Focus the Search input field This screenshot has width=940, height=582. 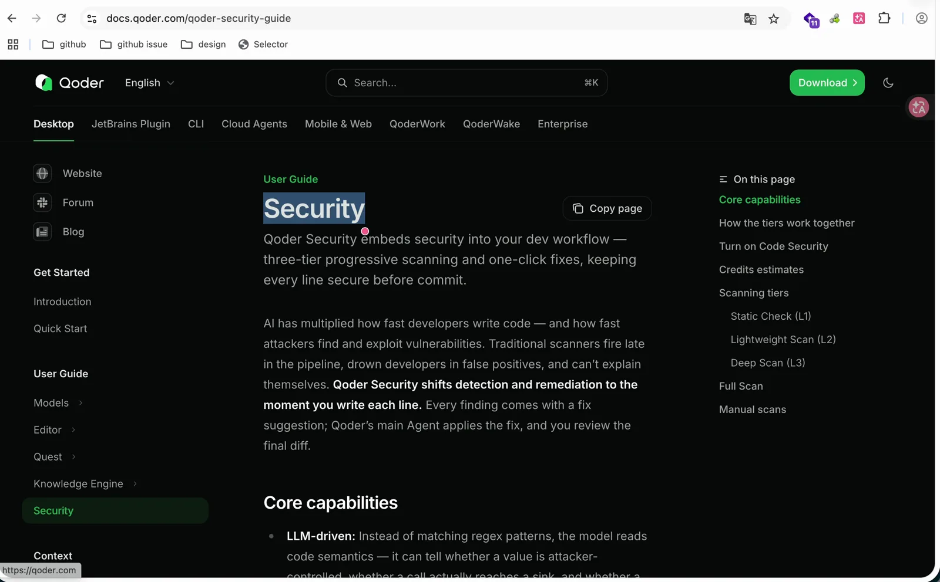coord(466,83)
